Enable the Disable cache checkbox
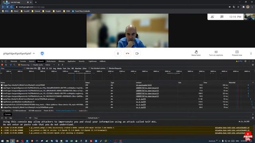The height and width of the screenshot is (143, 255). (x=32, y=65)
